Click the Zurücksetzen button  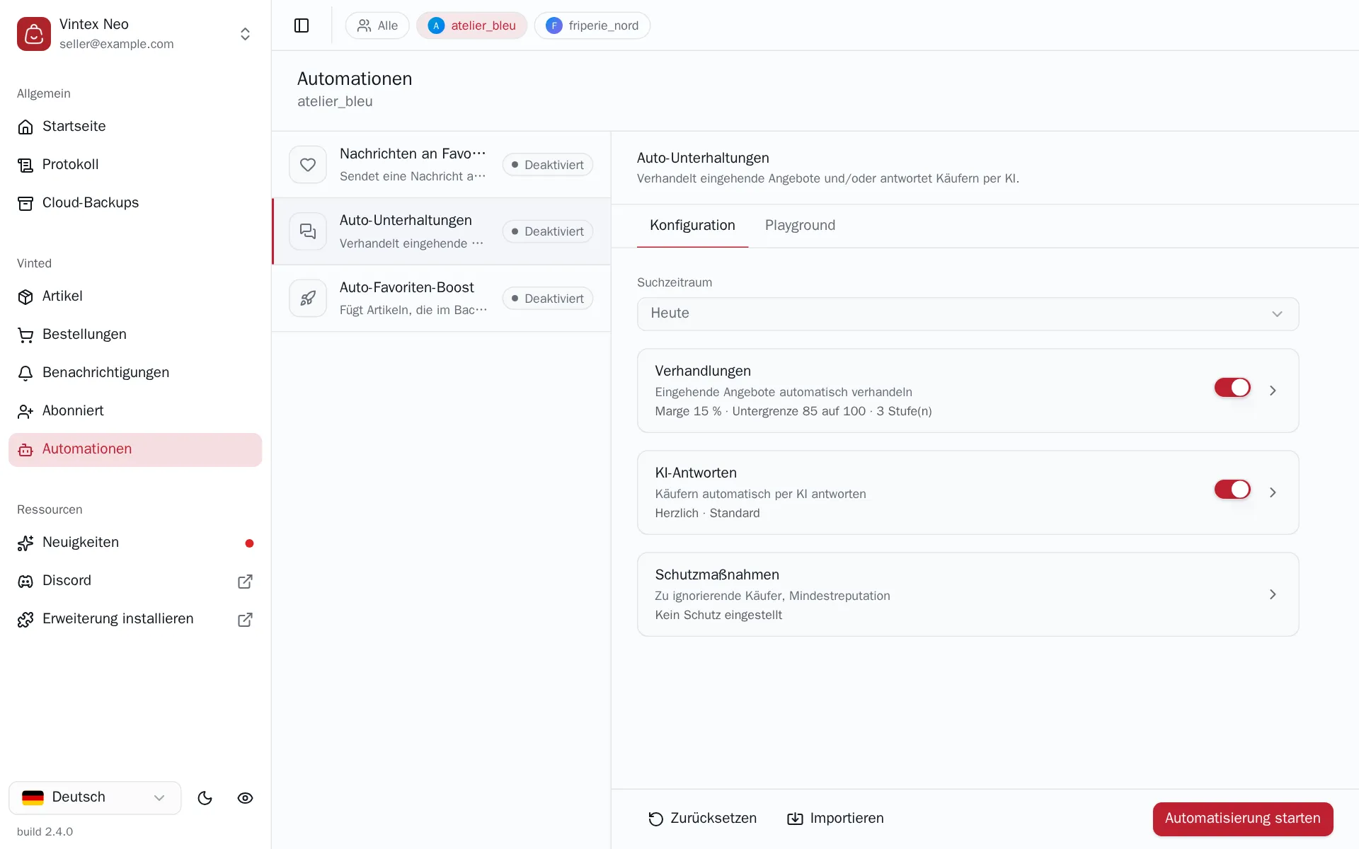[702, 819]
